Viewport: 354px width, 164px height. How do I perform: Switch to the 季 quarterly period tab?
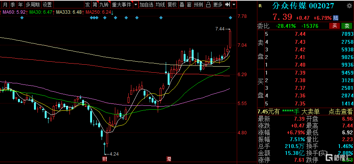pos(13,5)
